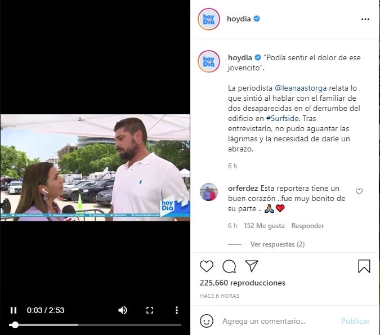
Task: Pause the video playback
Action: [x=14, y=310]
